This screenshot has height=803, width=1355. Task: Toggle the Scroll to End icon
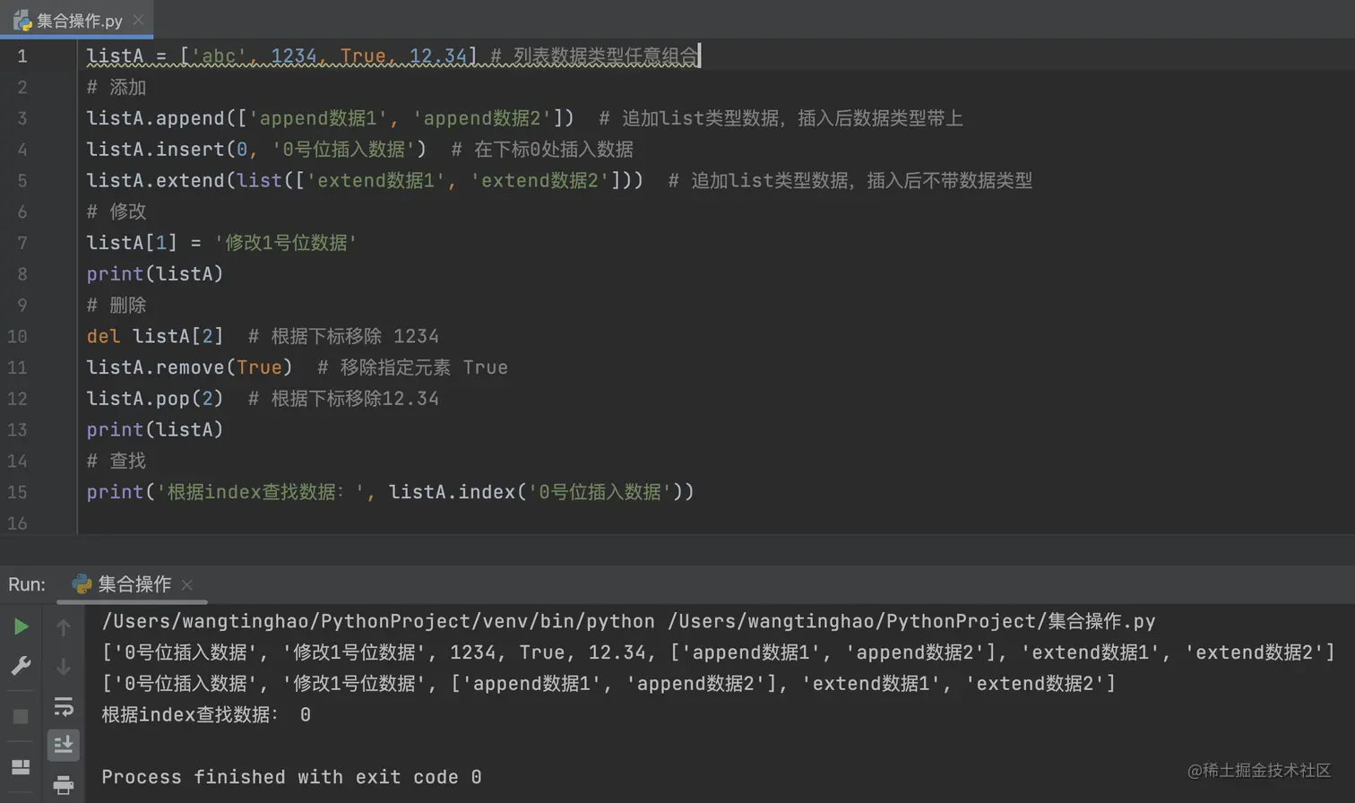tap(63, 745)
